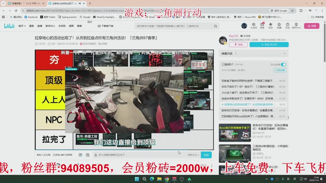Mute the active tab speaker icon

80,3
